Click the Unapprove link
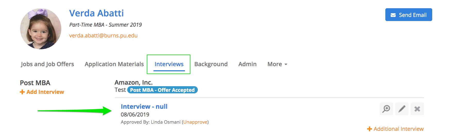Viewport: 476px width, 138px height. point(195,122)
